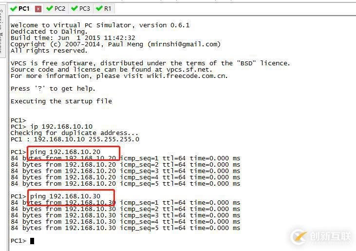Click the line mentioning vpcs.sf.net
The width and height of the screenshot is (356, 251).
(112, 70)
